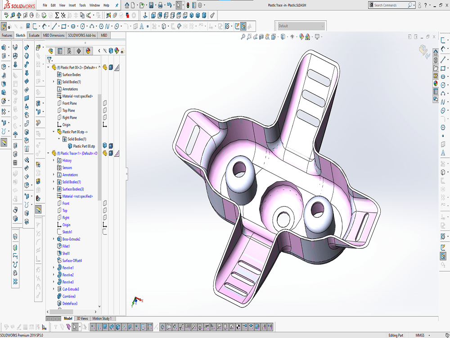Click the Save icon in the top toolbar
Screen dimensions: 450x338
click(x=151, y=5)
